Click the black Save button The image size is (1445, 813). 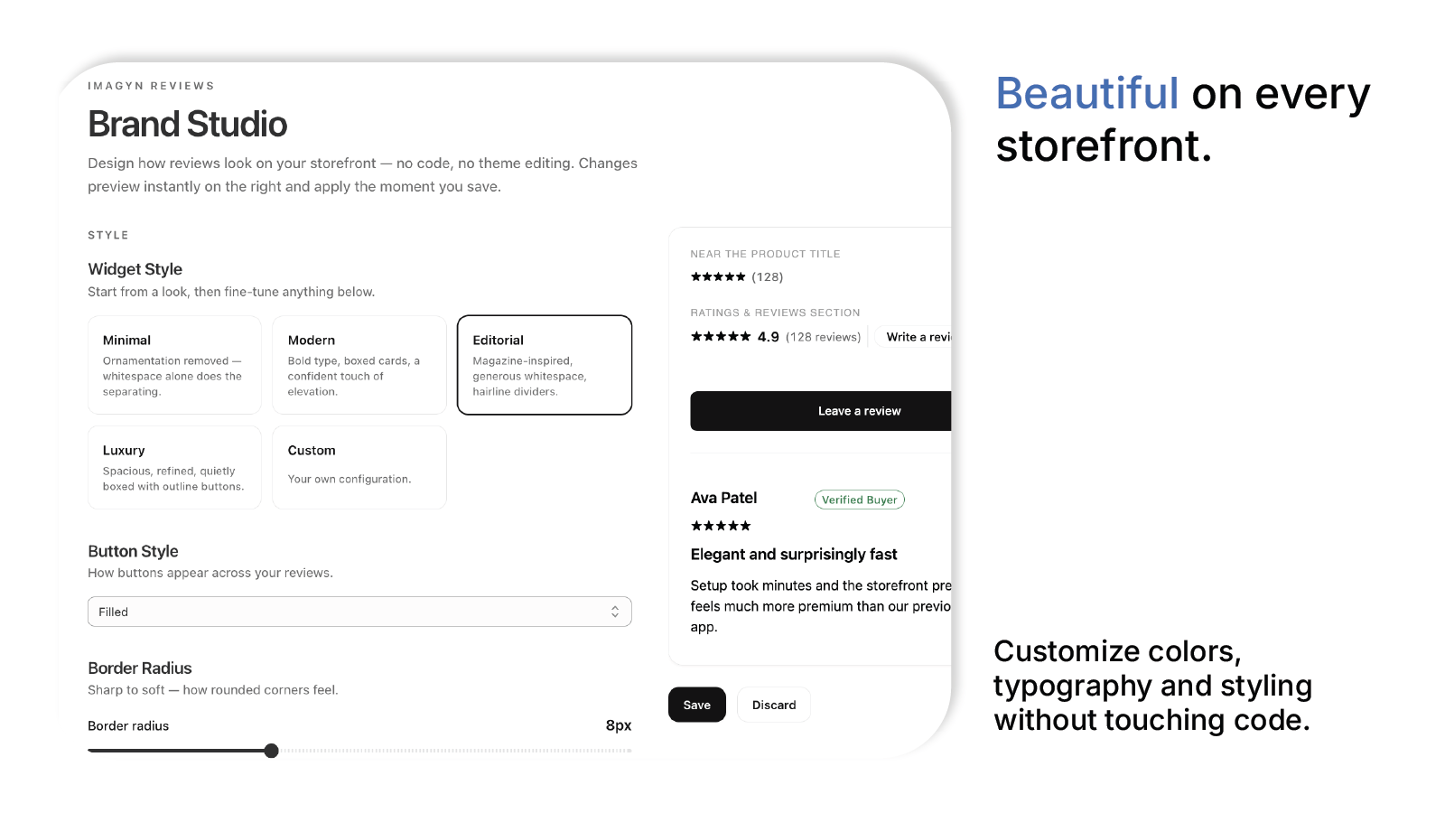(x=697, y=705)
